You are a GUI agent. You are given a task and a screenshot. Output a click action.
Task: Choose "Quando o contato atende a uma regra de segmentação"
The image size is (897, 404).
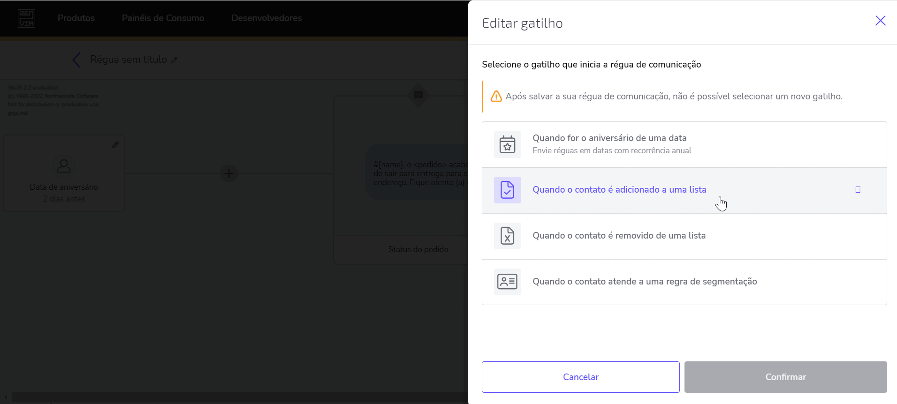tap(684, 282)
